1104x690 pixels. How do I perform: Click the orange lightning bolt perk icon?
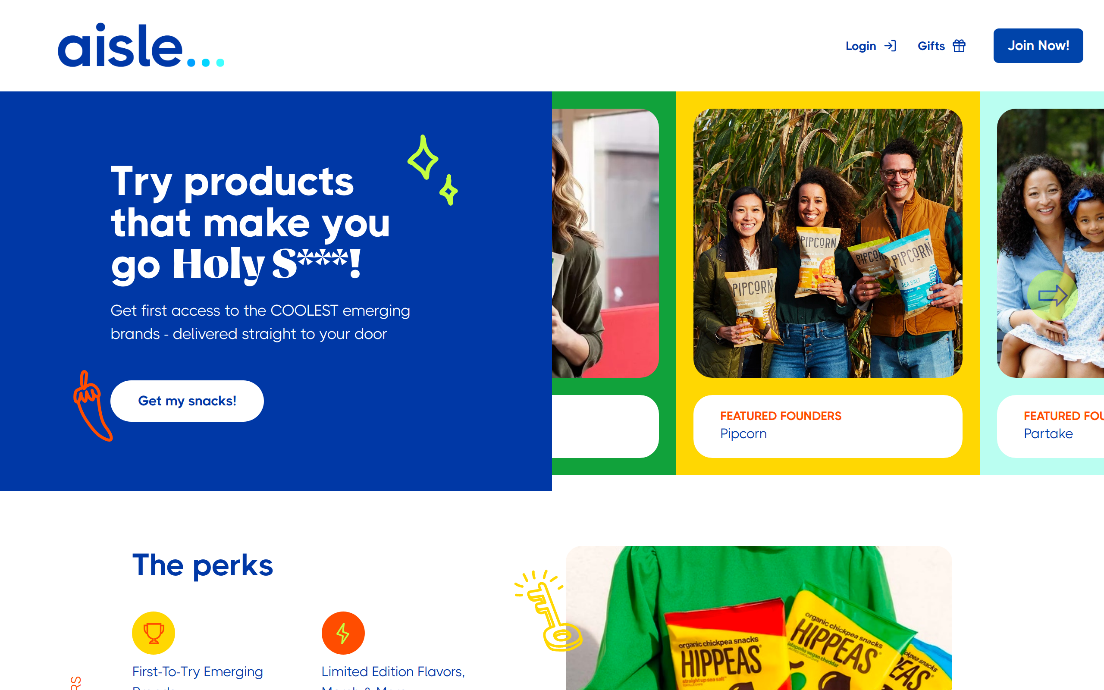pyautogui.click(x=343, y=633)
